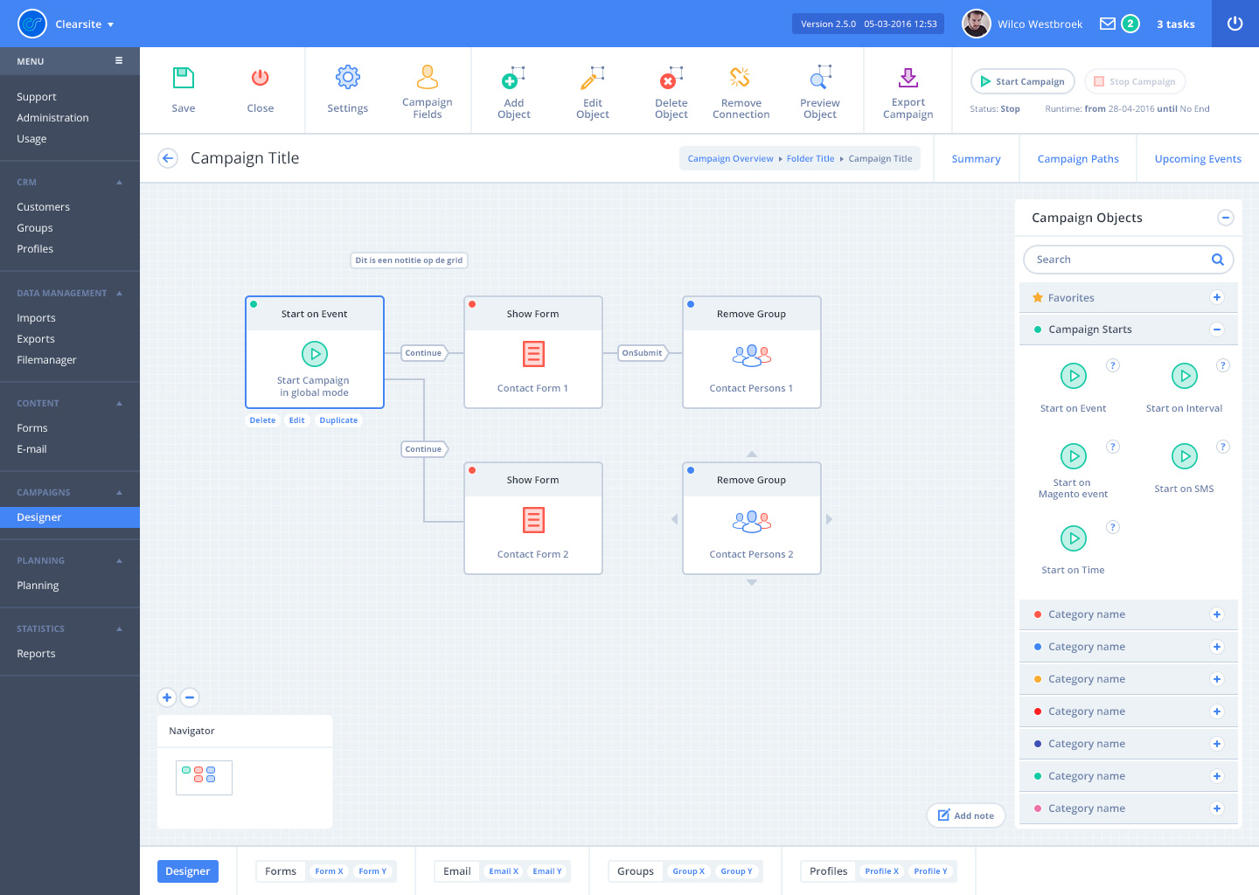Click the orange-dot Category name row
This screenshot has width=1259, height=895.
tap(1129, 679)
